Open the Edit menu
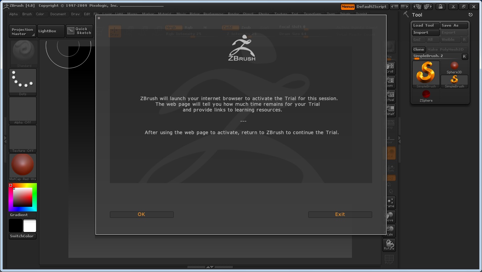This screenshot has height=272, width=482. coord(87,14)
